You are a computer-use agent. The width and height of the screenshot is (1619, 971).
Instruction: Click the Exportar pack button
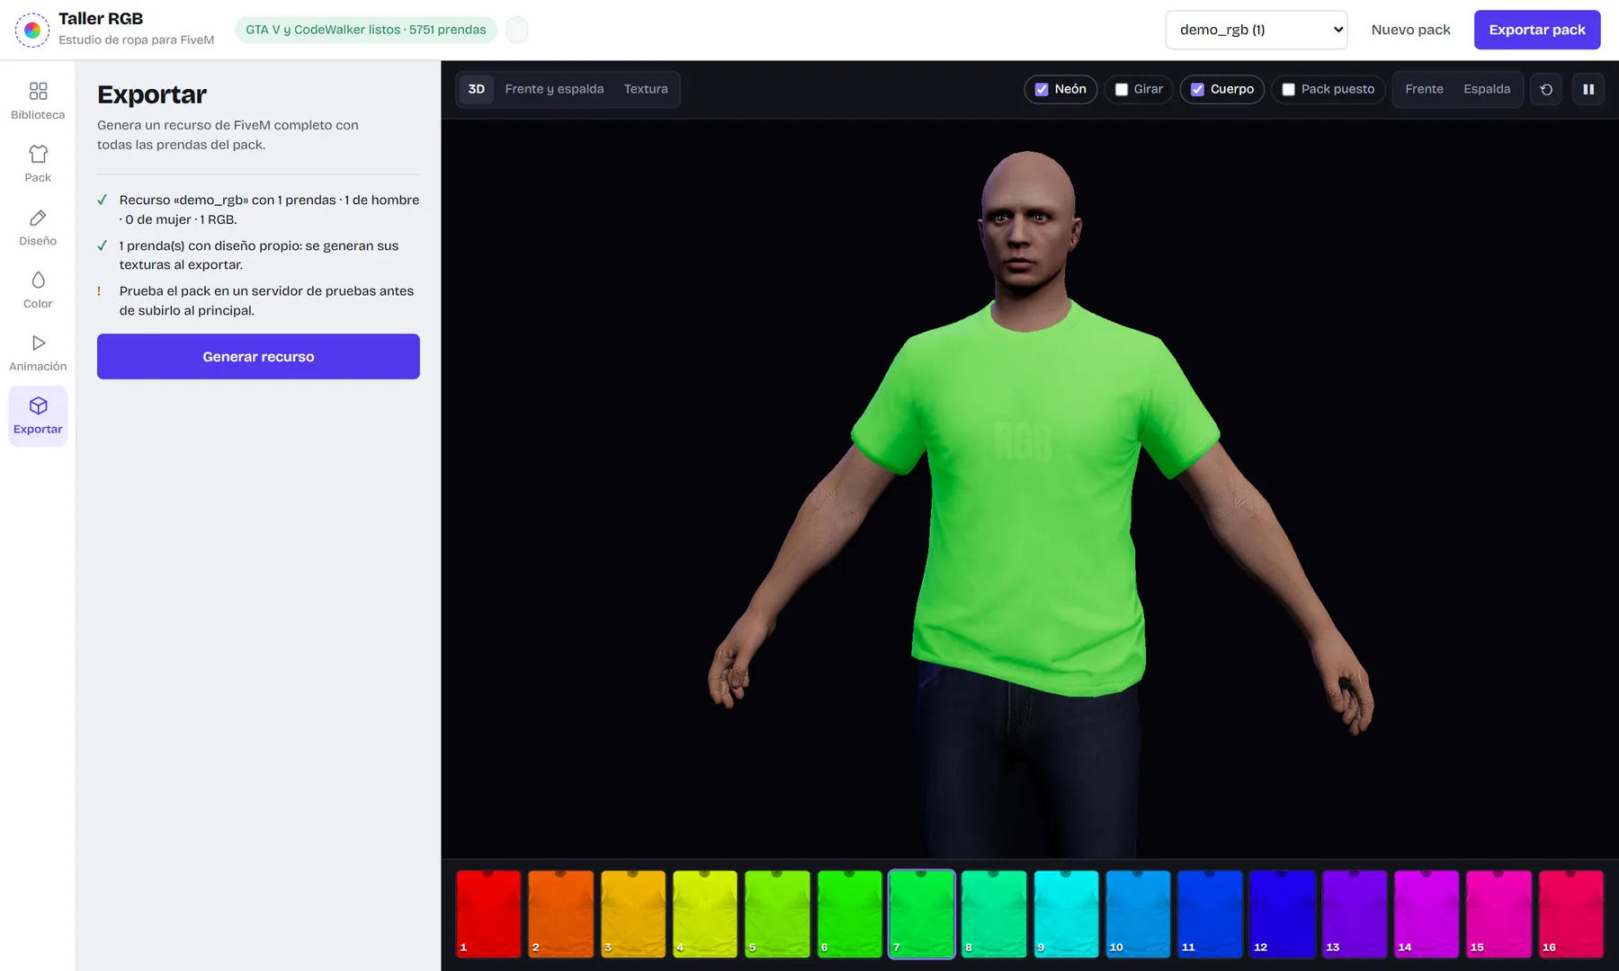pos(1537,30)
